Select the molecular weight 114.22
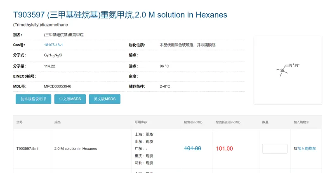Screen dimensions: 330x173 pyautogui.click(x=49, y=66)
